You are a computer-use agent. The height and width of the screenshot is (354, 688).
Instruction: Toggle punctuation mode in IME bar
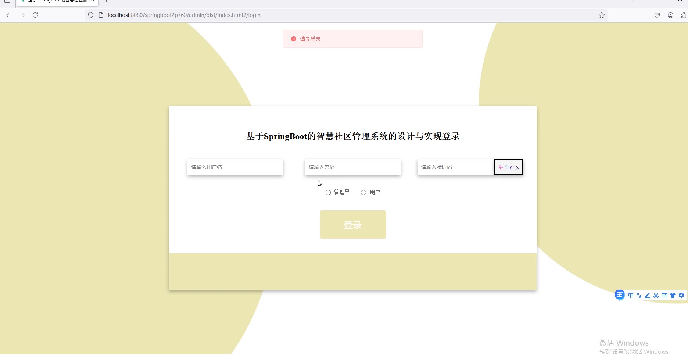tap(639, 295)
